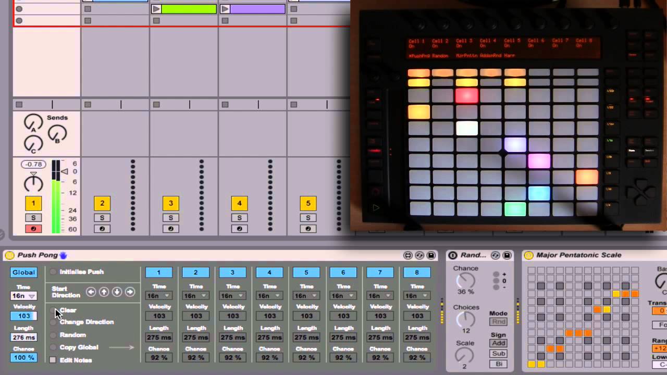
Task: Select the Sub sign button
Action: [x=499, y=354]
